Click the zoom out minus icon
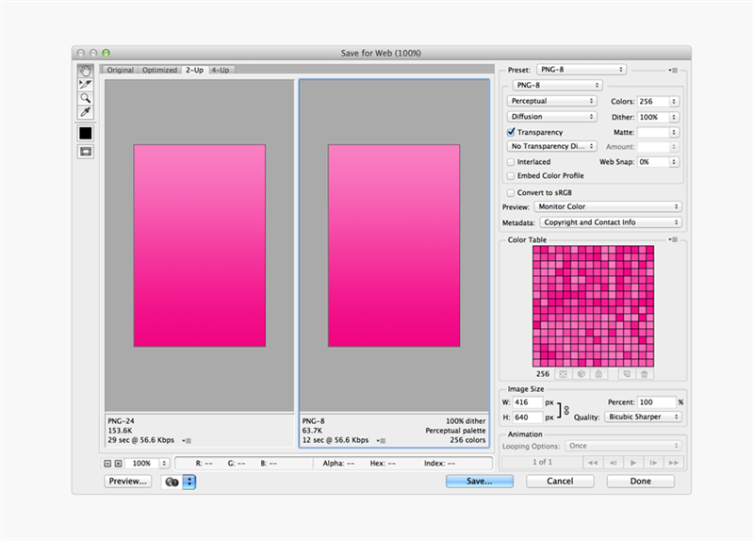This screenshot has width=754, height=540. 107,463
